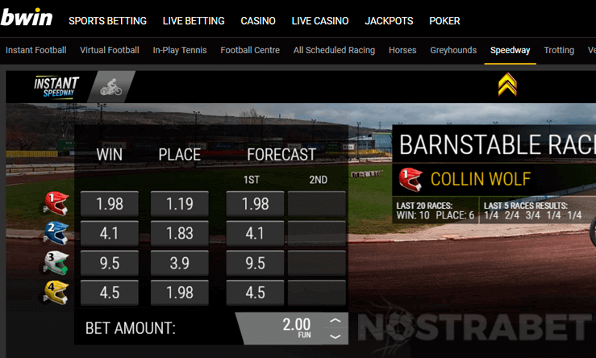This screenshot has height=358, width=596.
Task: Click the yellow double chevron up icon
Action: [x=507, y=85]
